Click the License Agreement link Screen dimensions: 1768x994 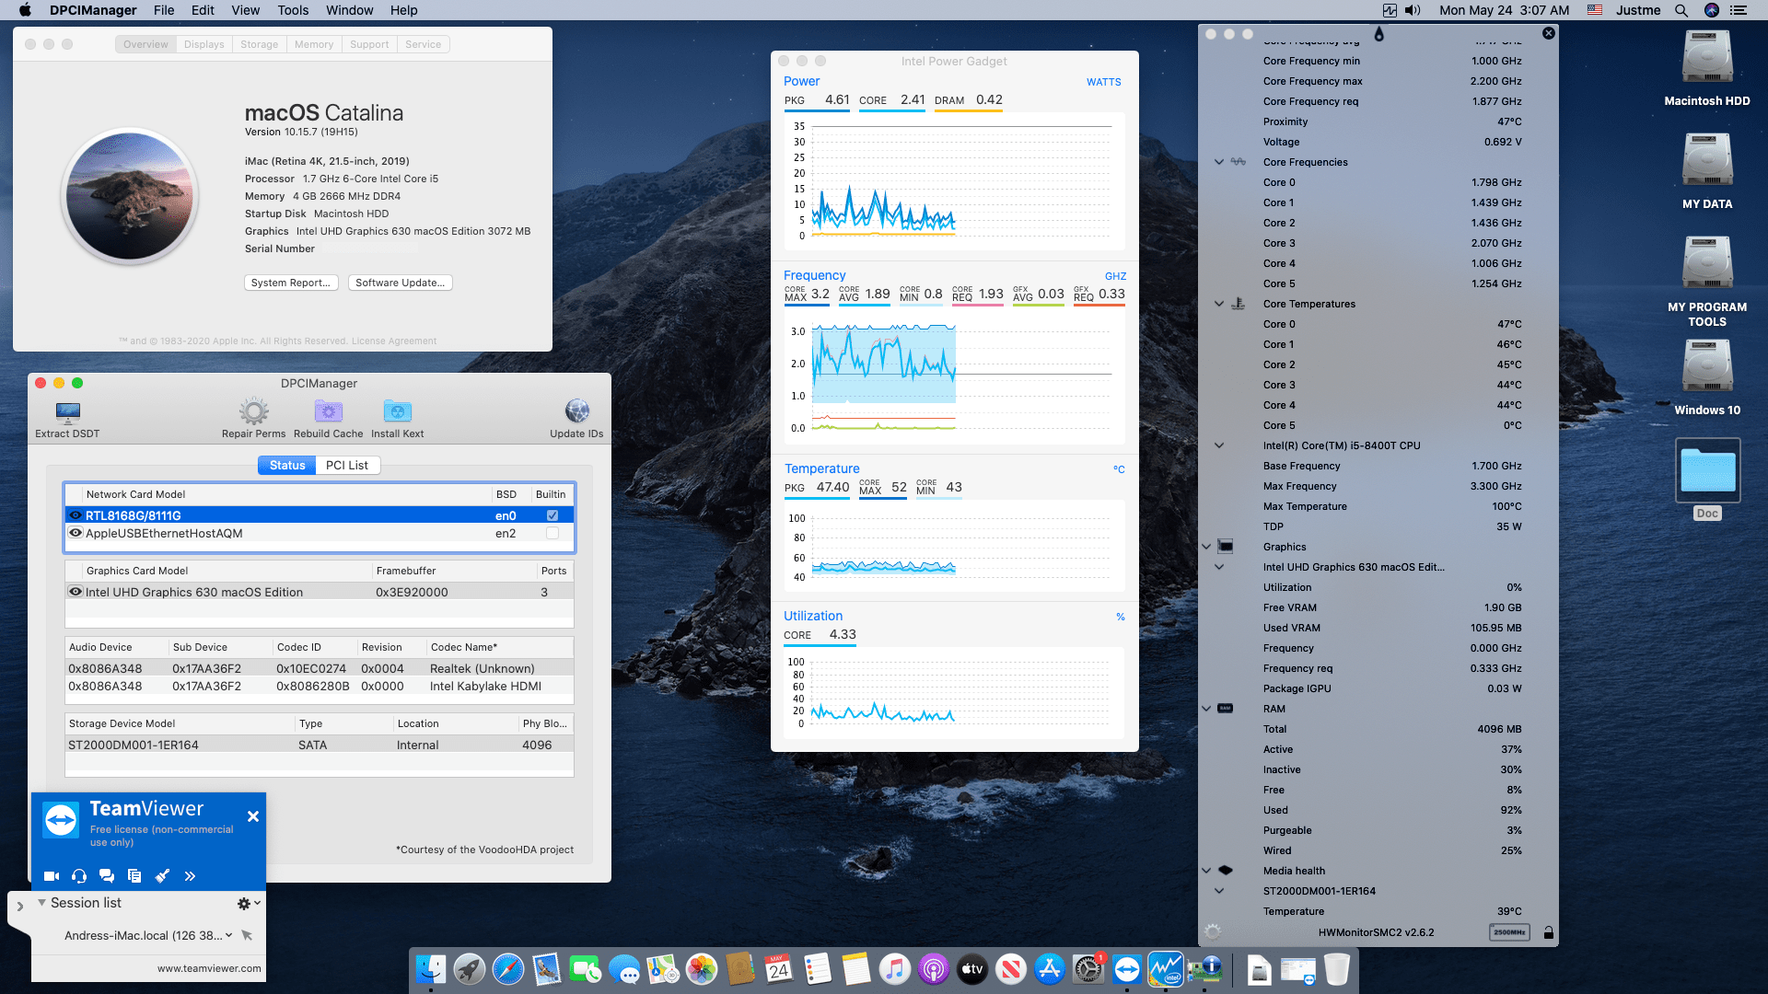(394, 341)
